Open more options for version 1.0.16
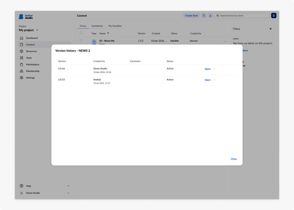This screenshot has width=294, height=210. coord(214,69)
